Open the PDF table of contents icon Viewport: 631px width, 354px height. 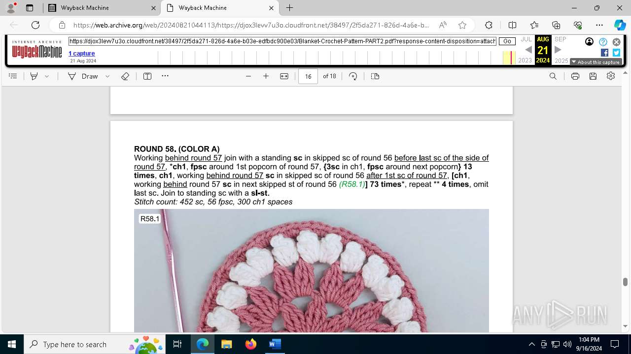[x=13, y=76]
